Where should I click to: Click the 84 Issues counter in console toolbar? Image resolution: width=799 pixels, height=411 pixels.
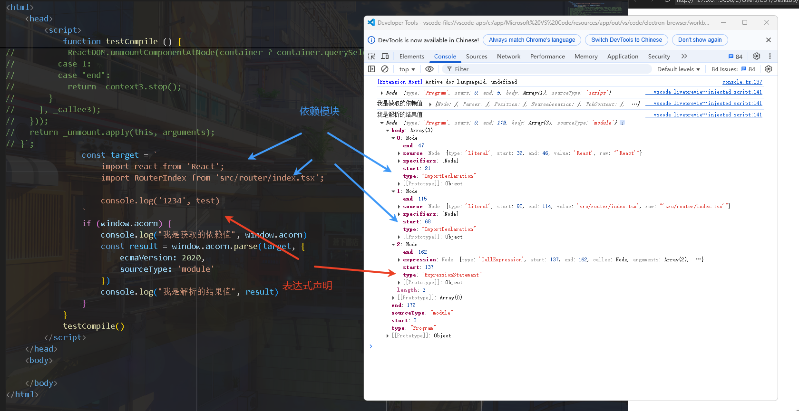tap(733, 69)
